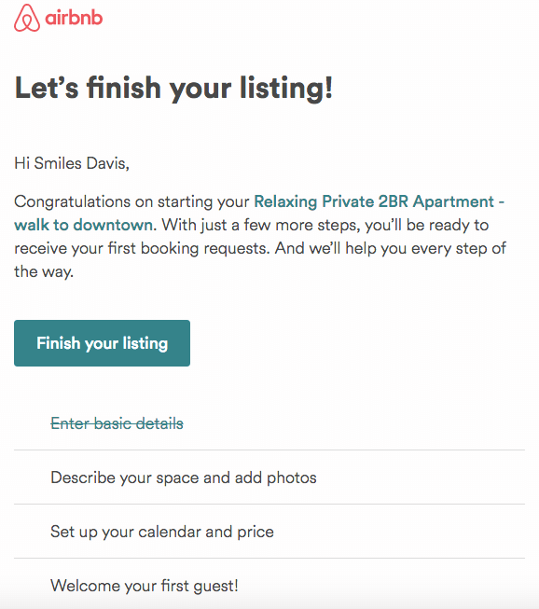Click the airbnb wordmark text

pyautogui.click(x=74, y=18)
